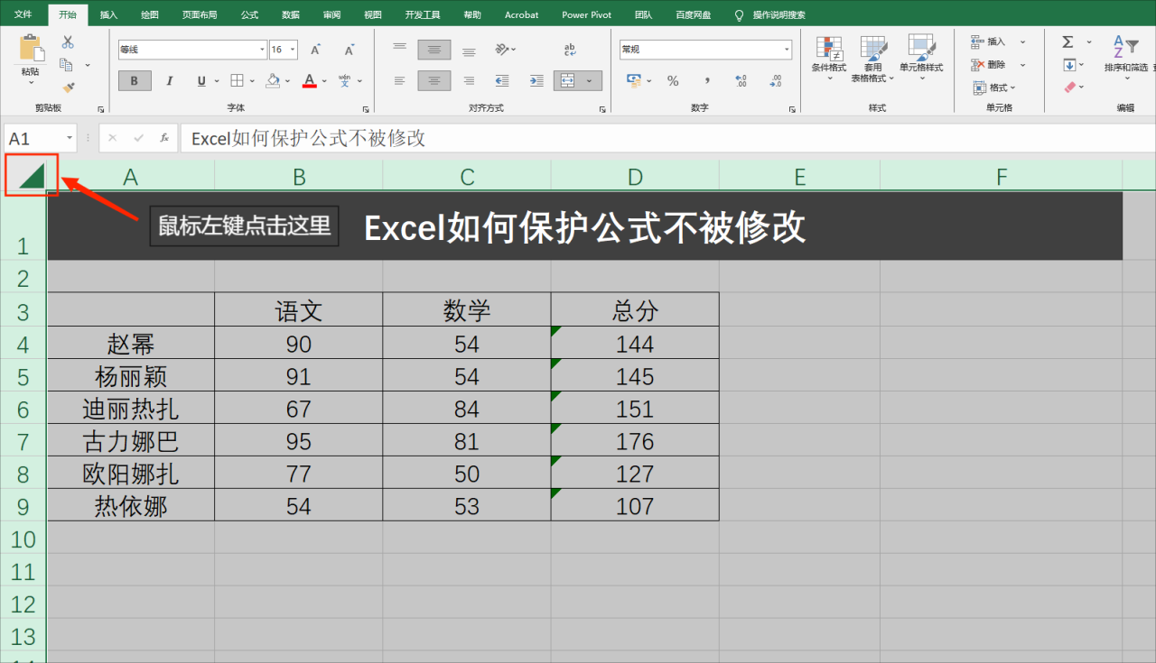
Task: Switch to 开发工具 tab
Action: [423, 14]
